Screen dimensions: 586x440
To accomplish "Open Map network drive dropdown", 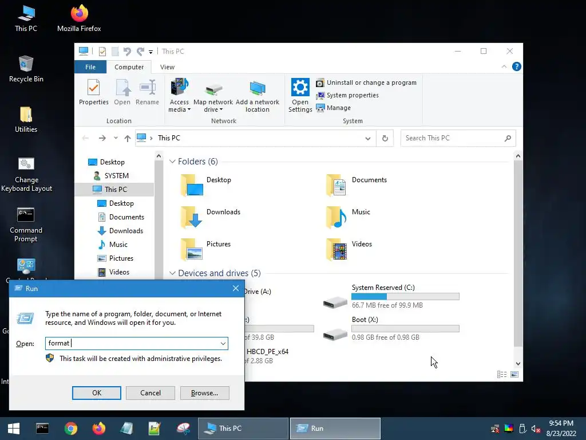I will [x=213, y=96].
